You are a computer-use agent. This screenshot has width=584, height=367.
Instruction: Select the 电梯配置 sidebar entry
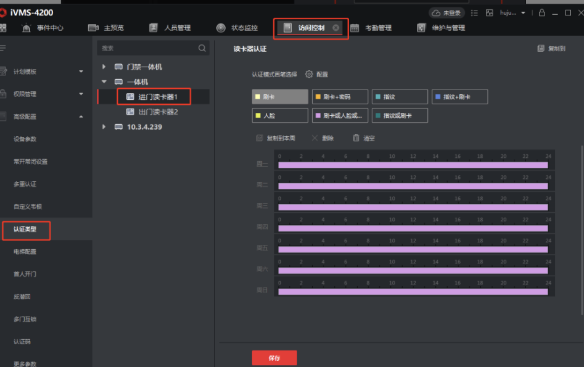[25, 252]
